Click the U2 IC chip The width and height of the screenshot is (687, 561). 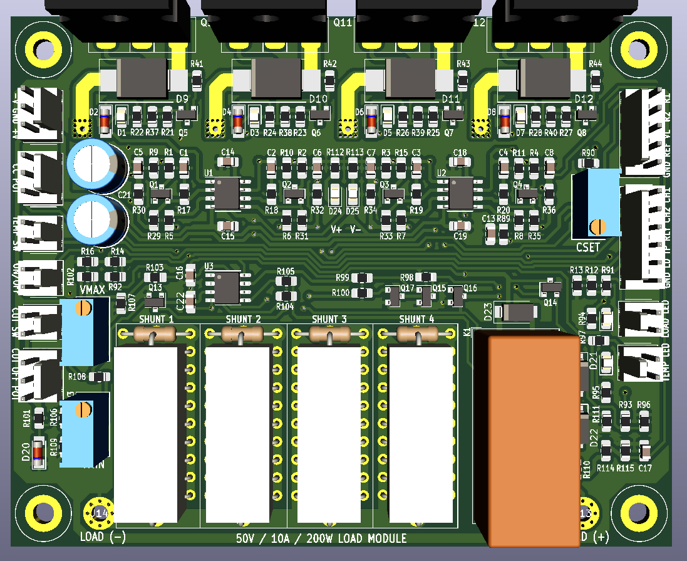click(460, 192)
